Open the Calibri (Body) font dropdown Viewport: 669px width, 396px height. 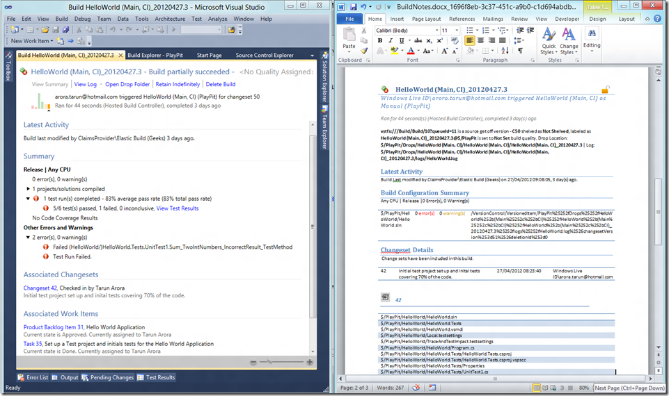[x=436, y=31]
